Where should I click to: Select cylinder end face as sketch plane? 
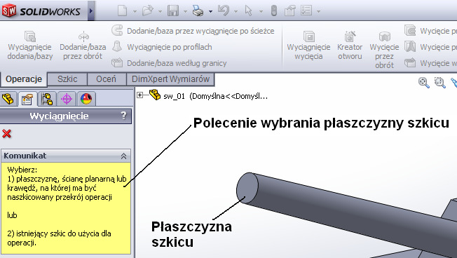tap(247, 188)
